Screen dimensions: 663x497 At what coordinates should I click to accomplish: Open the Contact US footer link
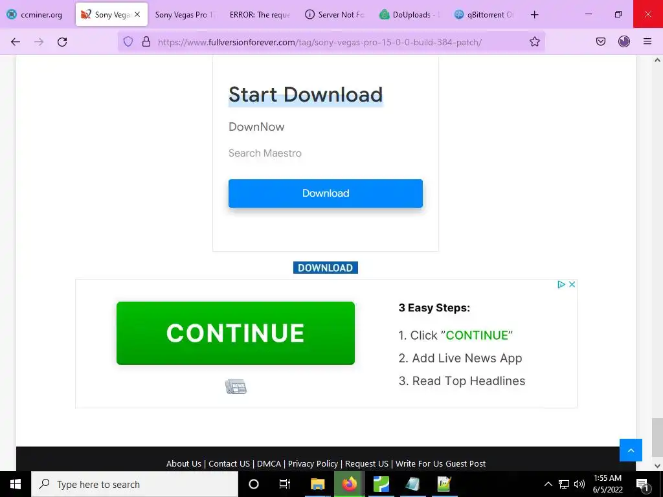[229, 463]
